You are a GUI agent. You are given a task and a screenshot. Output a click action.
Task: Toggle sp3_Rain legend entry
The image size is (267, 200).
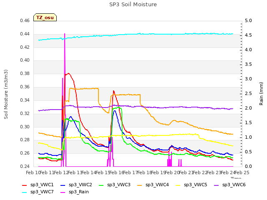coord(75,192)
